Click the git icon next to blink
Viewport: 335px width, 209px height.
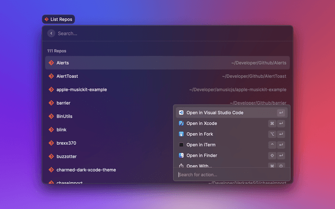pyautogui.click(x=51, y=130)
